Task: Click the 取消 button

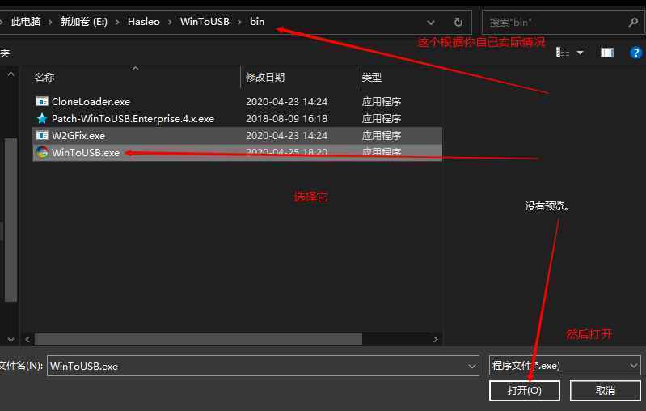Action: (606, 390)
